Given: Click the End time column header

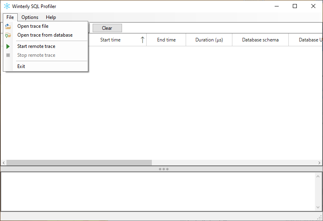Looking at the screenshot, I should 166,40.
